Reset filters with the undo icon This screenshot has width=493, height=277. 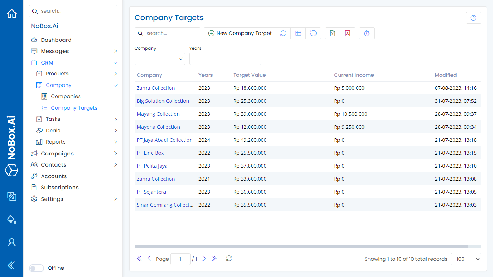pos(313,33)
